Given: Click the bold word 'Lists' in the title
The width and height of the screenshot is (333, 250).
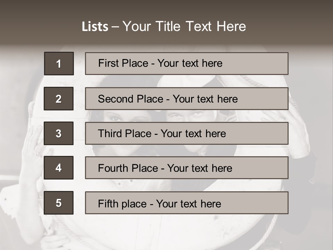Looking at the screenshot, I should [x=95, y=27].
